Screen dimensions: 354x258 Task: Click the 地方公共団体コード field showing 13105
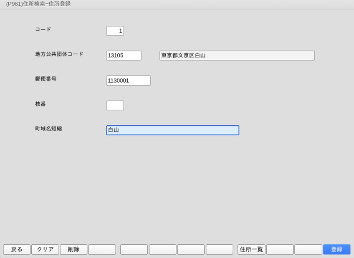pyautogui.click(x=124, y=56)
